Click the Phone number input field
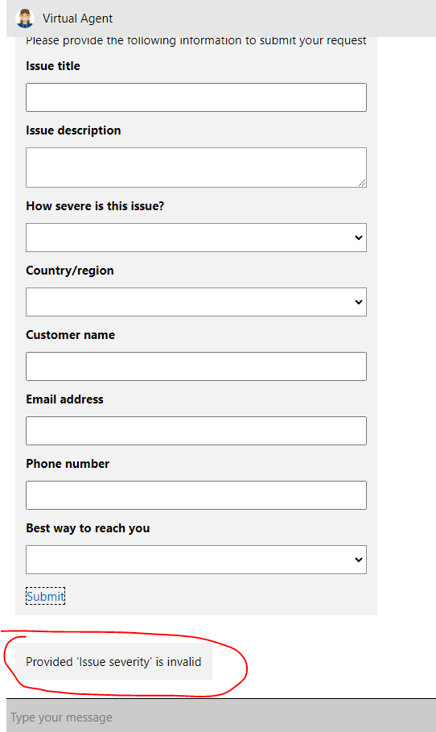This screenshot has width=436, height=732. coord(195,495)
